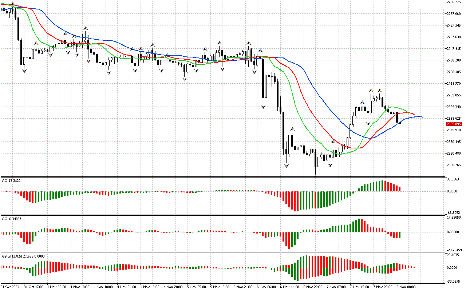Click the 6 Nov 14:00 time label
The image size is (466, 291).
click(290, 287)
